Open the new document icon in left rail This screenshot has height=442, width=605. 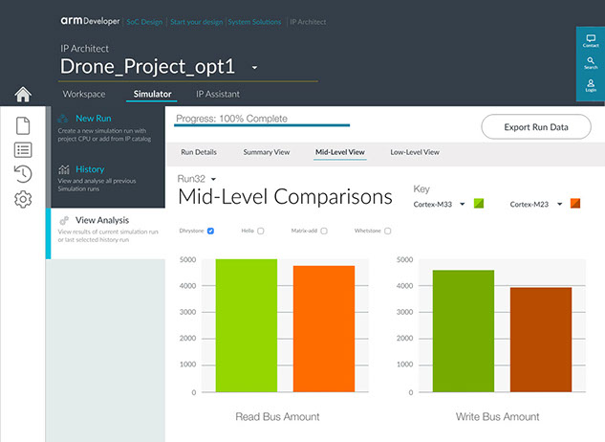tap(23, 125)
